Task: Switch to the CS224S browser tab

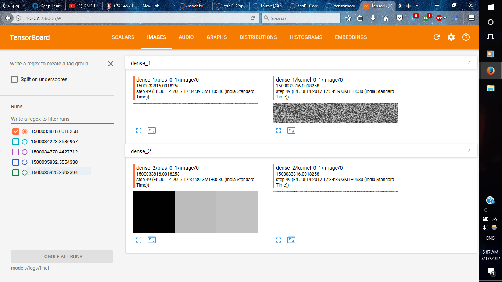Action: [x=120, y=6]
